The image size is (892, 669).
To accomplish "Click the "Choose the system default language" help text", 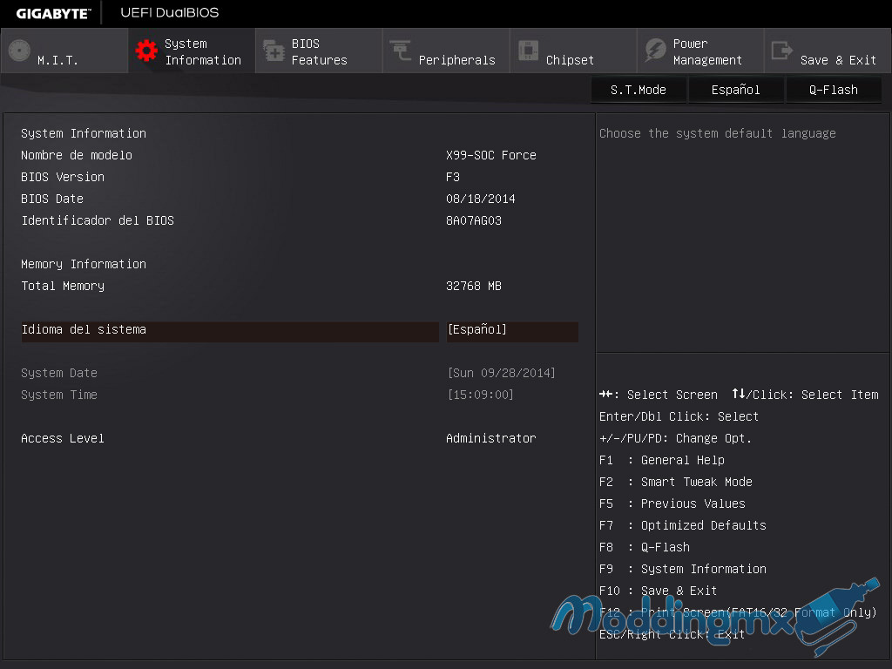I will (718, 133).
